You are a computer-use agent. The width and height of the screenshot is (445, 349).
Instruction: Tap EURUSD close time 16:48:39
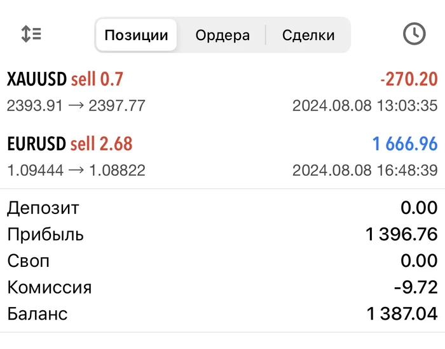point(365,170)
